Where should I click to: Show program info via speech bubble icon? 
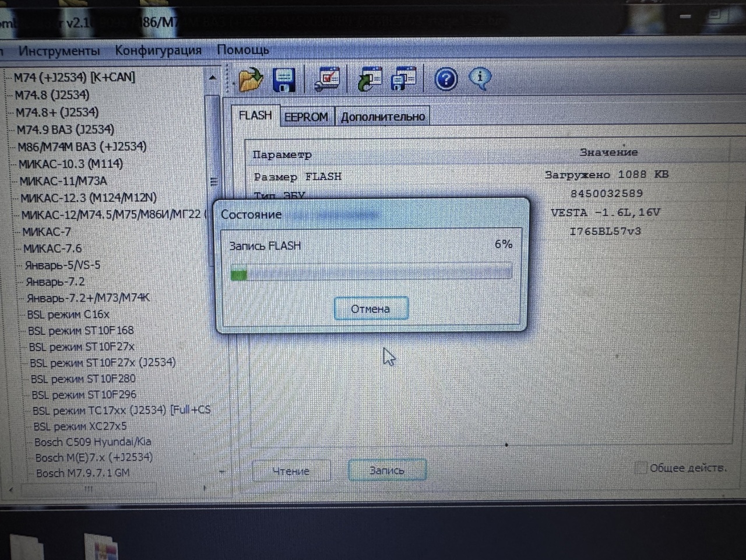(480, 78)
